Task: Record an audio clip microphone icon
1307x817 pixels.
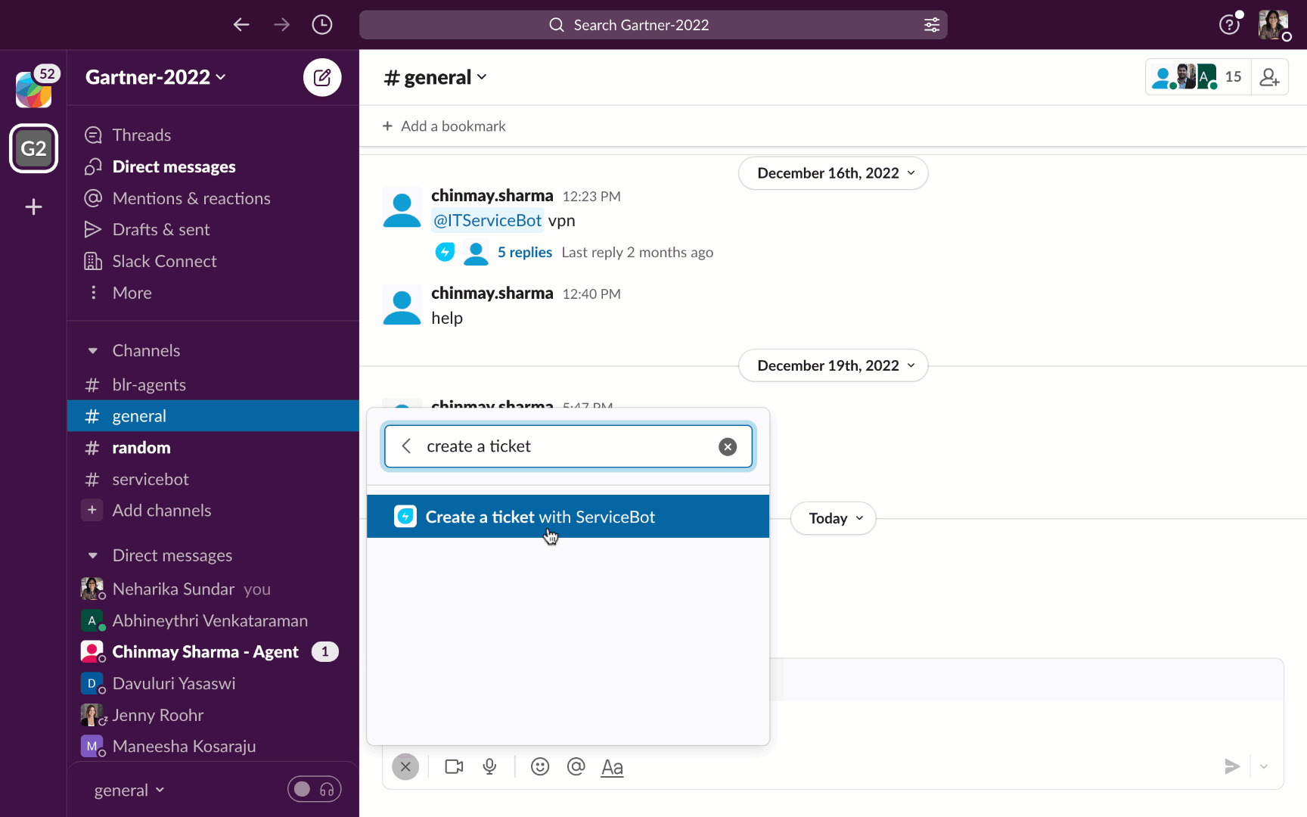Action: coord(490,767)
